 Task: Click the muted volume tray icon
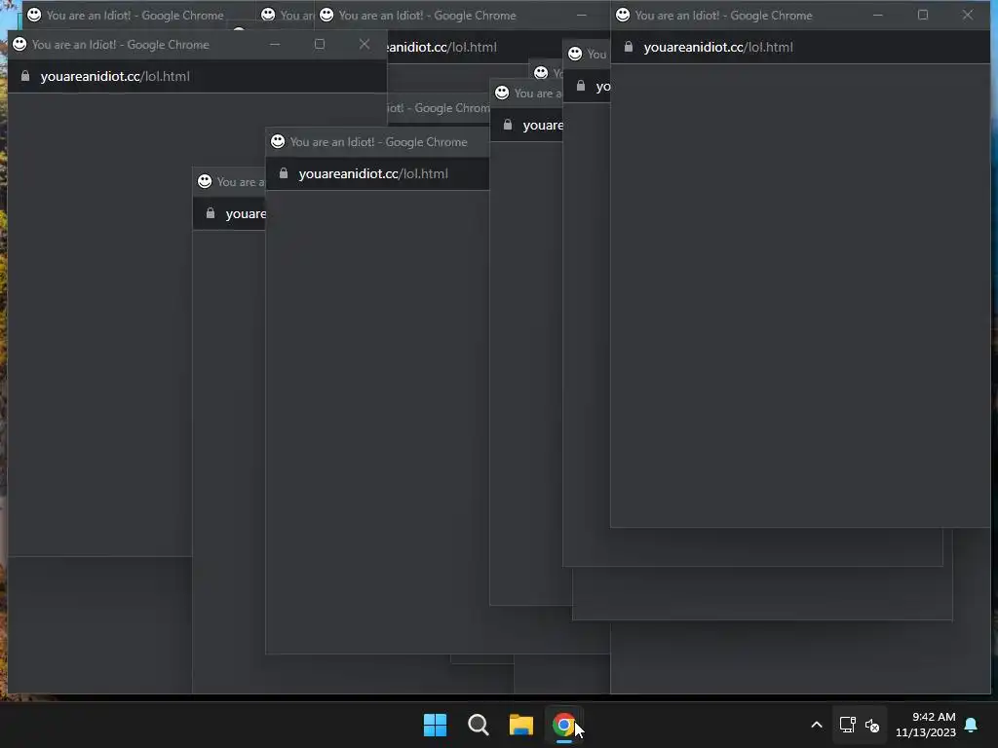(872, 725)
